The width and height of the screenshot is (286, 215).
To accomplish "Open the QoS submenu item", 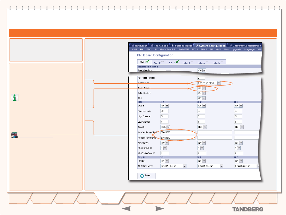I will click(x=219, y=49).
